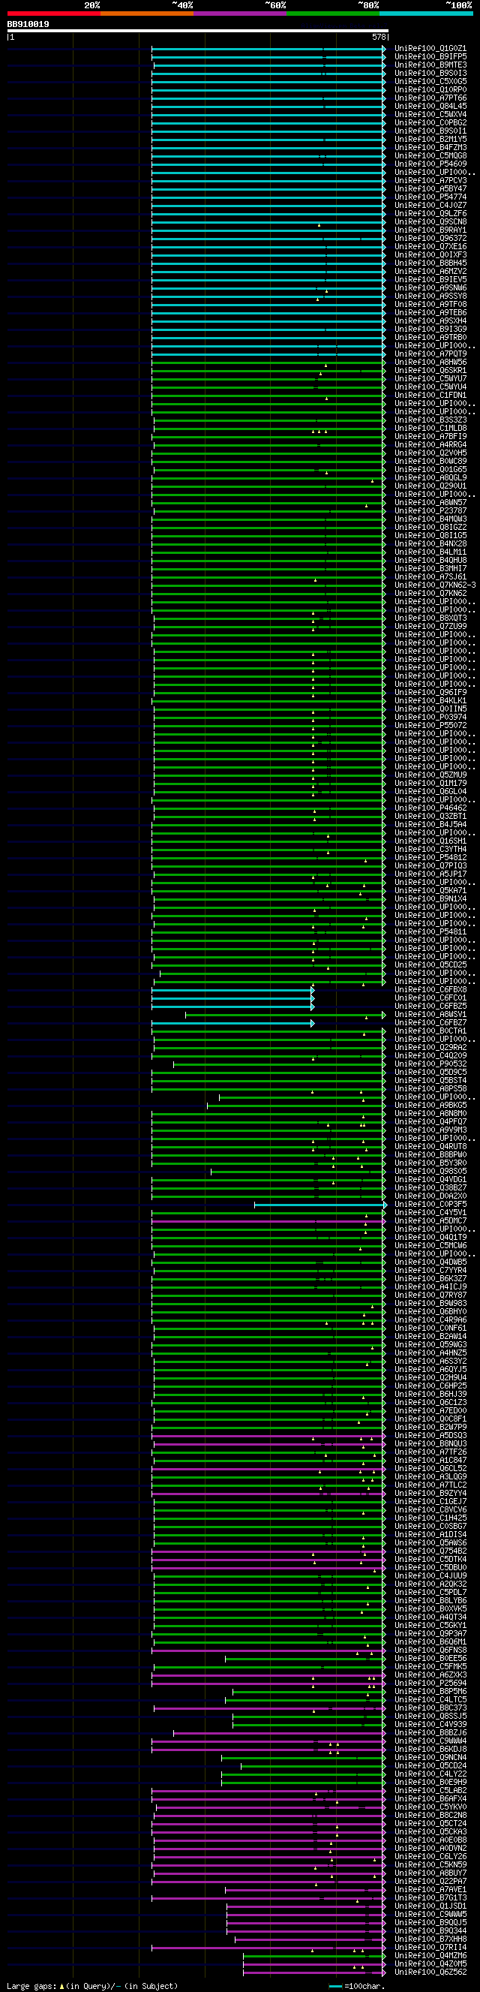
Task: Select hit label UniRef100_Q29RA2
Action: [x=430, y=1047]
